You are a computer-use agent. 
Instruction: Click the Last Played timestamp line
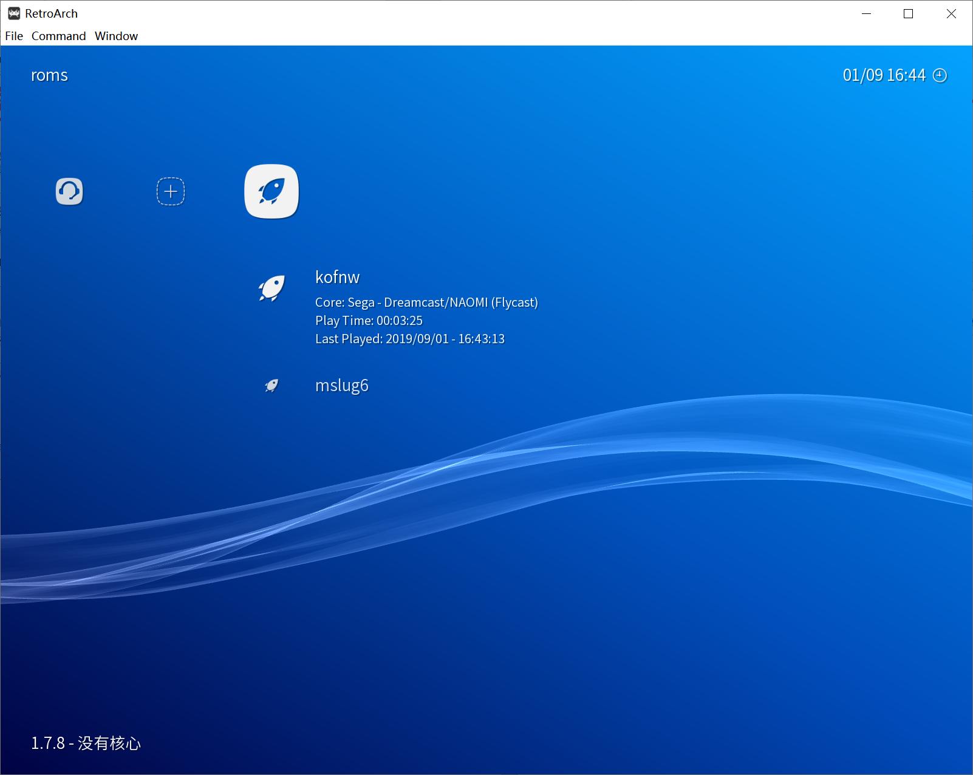tap(409, 339)
